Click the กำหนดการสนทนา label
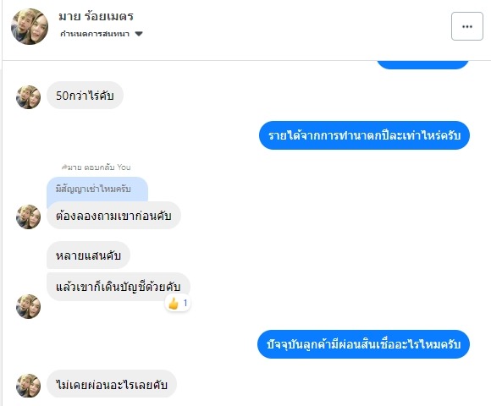The image size is (491, 406). pyautogui.click(x=95, y=34)
